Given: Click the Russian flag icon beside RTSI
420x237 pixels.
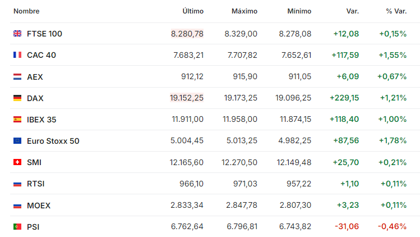Looking at the screenshot, I should click(17, 184).
